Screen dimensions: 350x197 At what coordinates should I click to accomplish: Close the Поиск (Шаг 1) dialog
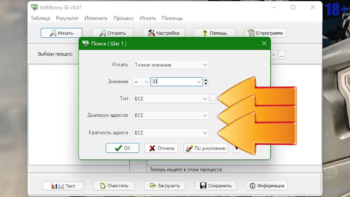point(264,43)
